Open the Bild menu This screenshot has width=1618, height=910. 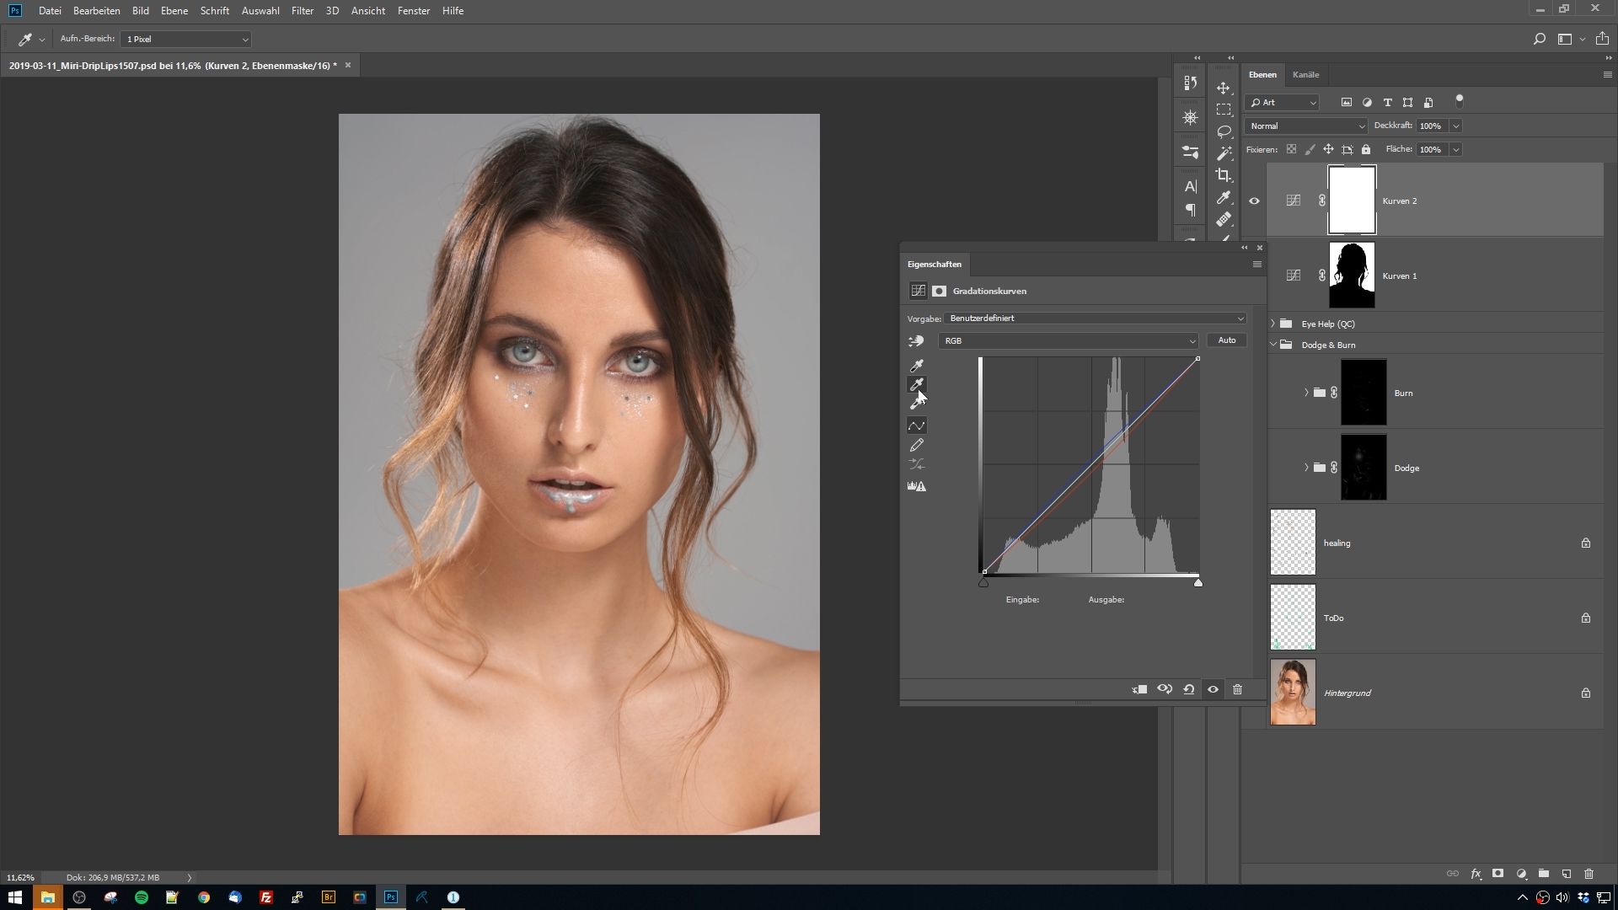[x=140, y=11]
